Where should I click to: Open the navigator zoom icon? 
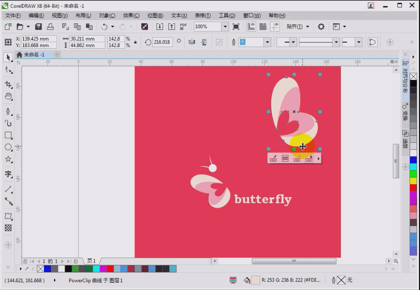click(x=396, y=261)
